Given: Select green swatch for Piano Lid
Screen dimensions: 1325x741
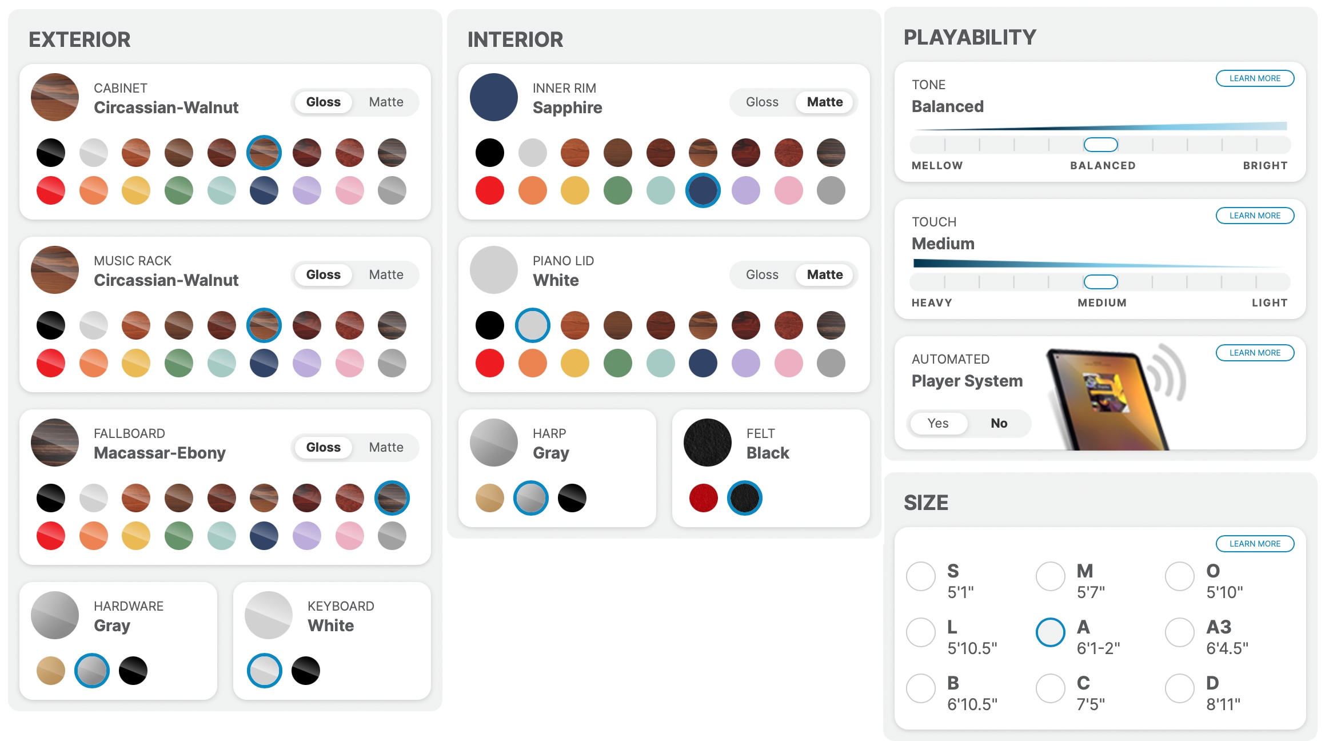Looking at the screenshot, I should [618, 363].
